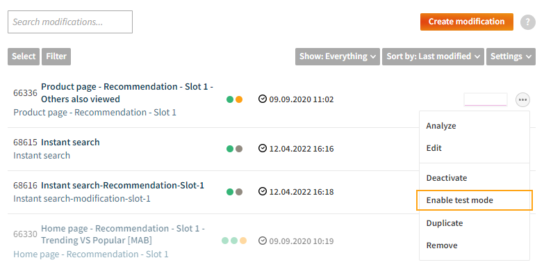
Task: Expand the Settings dropdown
Action: (511, 56)
